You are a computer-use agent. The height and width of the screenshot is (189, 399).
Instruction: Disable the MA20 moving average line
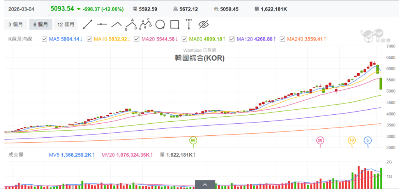click(137, 39)
